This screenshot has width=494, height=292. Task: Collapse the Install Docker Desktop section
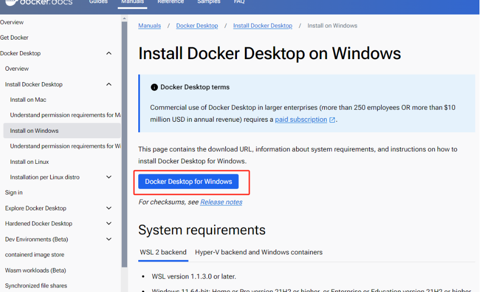(x=109, y=85)
